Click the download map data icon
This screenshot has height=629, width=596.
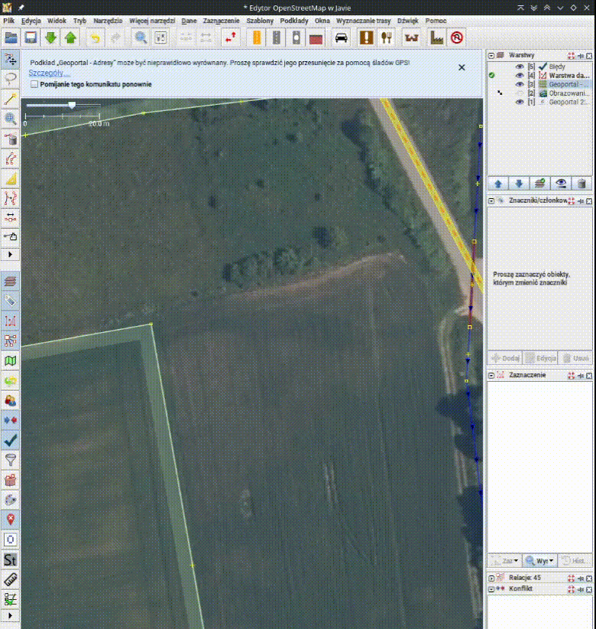(50, 37)
